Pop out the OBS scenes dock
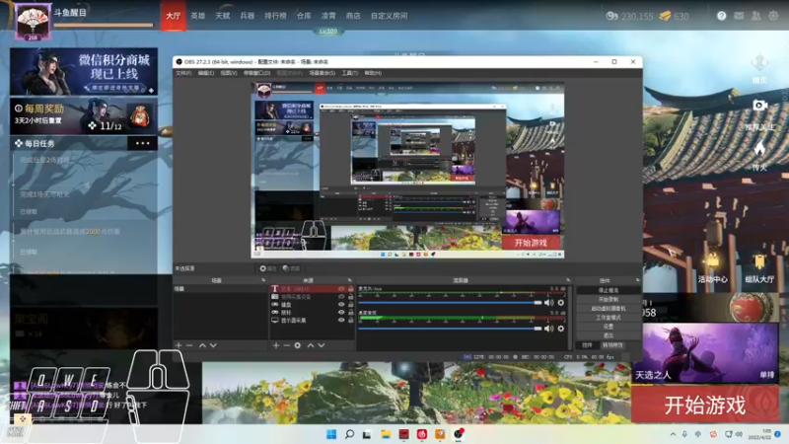Screen dimensions: 789x444 coord(263,280)
